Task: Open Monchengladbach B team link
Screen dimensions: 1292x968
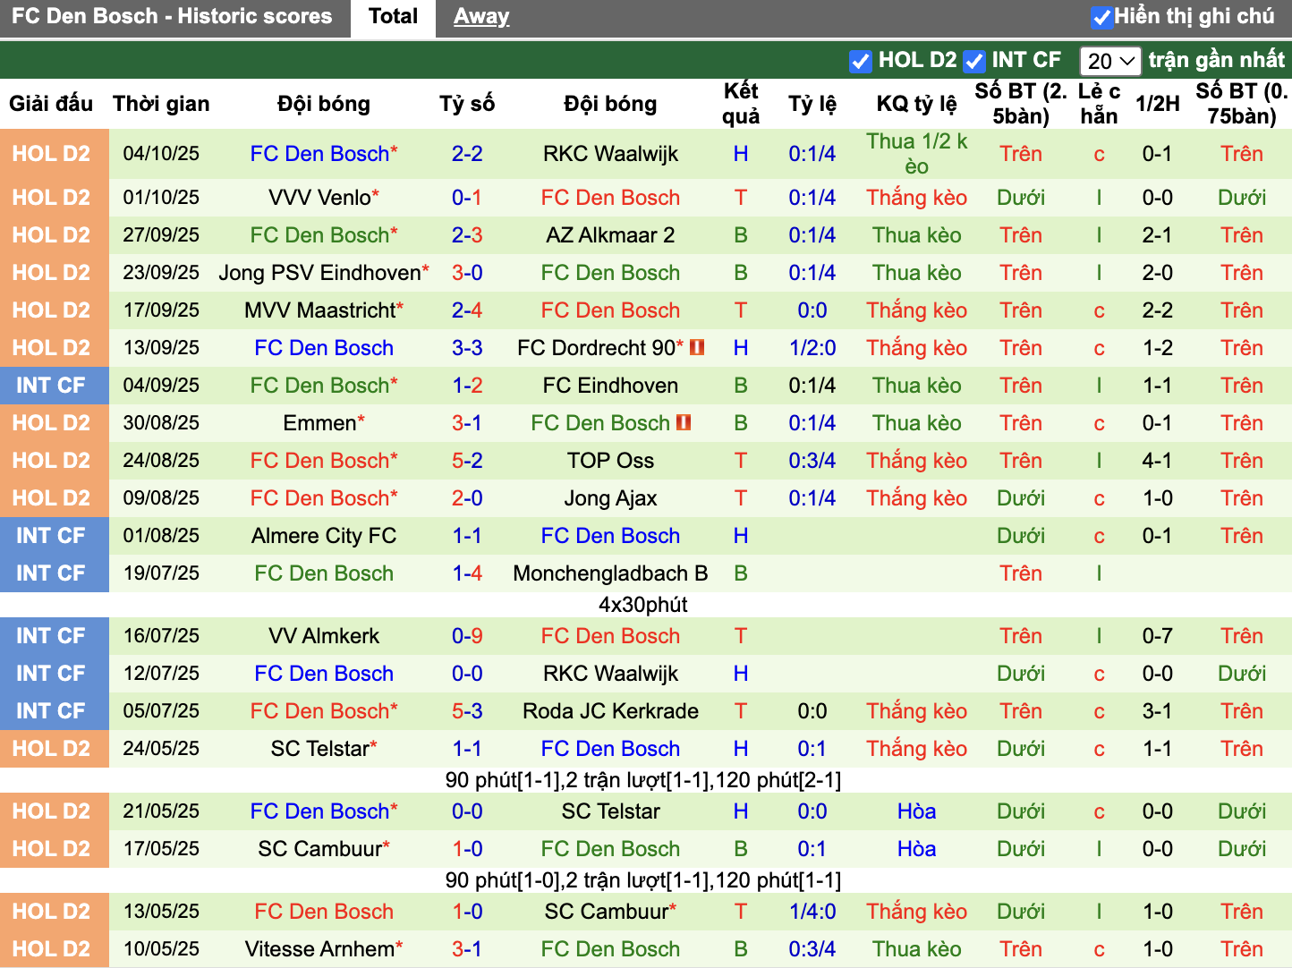Action: pos(610,573)
